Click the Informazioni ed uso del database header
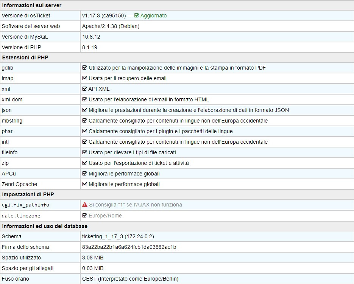 tap(45, 226)
